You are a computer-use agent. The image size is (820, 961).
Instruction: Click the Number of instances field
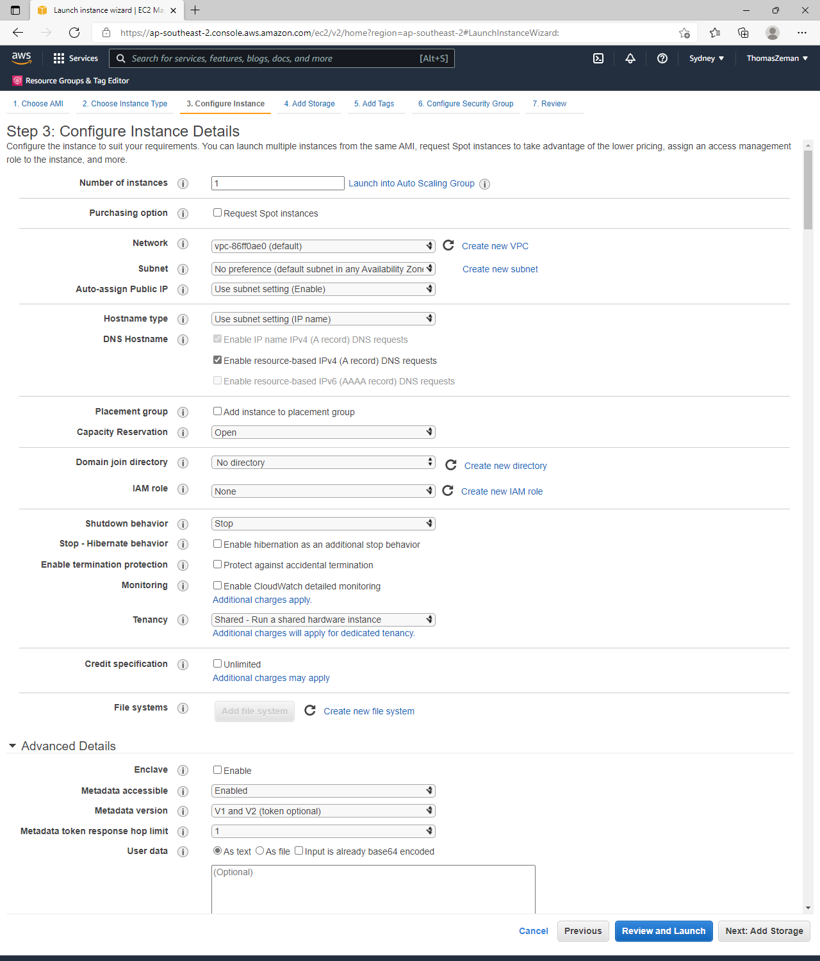pyautogui.click(x=278, y=183)
